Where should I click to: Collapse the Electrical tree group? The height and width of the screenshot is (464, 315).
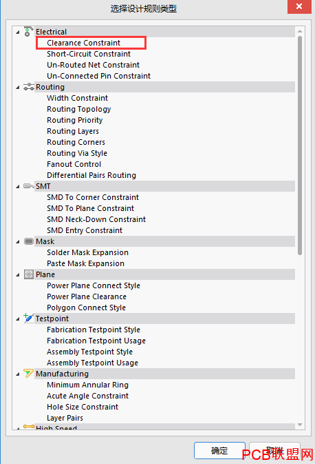coord(18,32)
